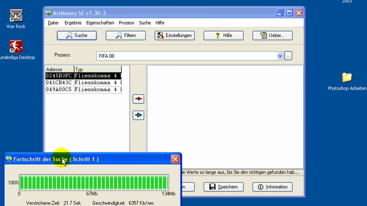
Task: Open the Ergebnis menu
Action: [73, 23]
